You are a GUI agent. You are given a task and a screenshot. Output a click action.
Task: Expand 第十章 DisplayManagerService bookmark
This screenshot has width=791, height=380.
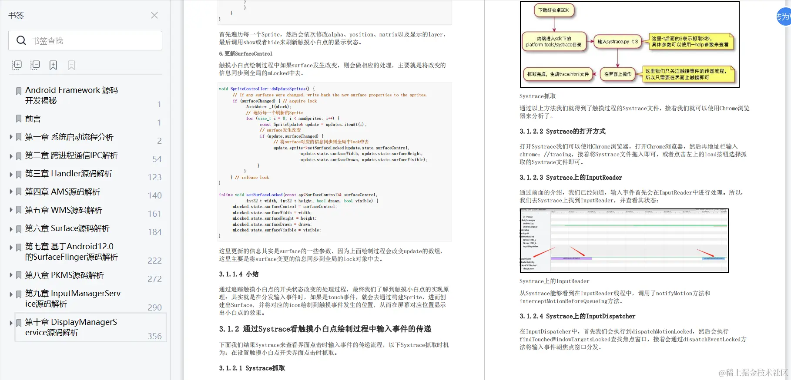[x=11, y=323]
